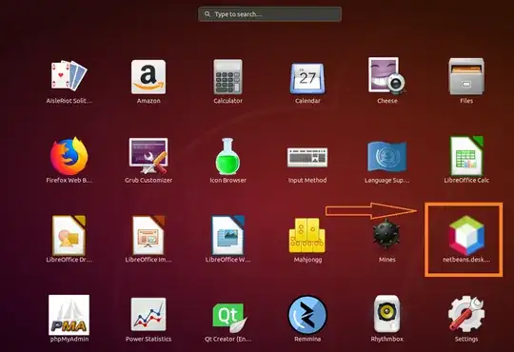This screenshot has height=352, width=514.
Task: Launch phpMyAdmin
Action: 69,315
